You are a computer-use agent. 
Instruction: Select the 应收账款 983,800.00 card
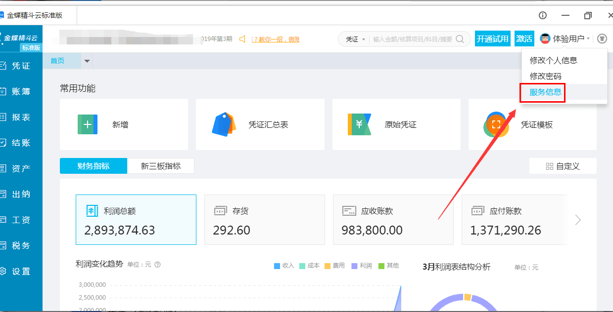(393, 220)
